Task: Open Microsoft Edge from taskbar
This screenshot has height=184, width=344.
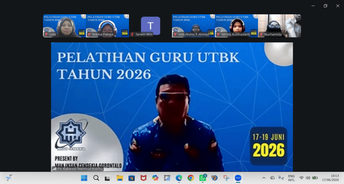Action: click(179, 178)
